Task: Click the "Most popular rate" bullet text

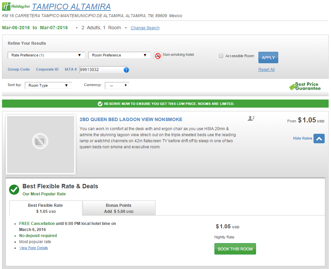Action: (35, 242)
